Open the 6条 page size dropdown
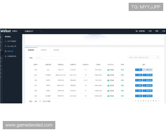The image size is (166, 132). 37,101
